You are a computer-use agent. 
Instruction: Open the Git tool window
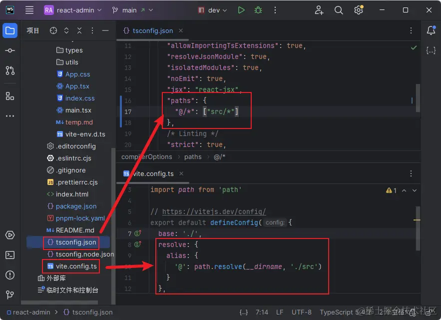point(10,294)
